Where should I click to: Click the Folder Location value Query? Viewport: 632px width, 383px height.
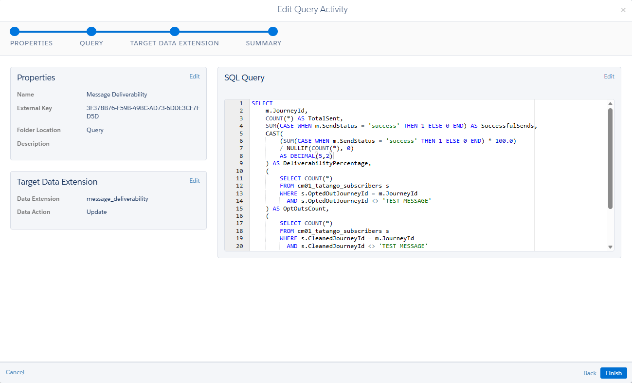(95, 130)
